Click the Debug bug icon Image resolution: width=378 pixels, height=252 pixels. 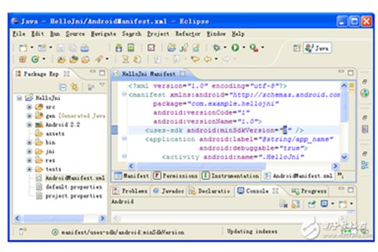[217, 47]
